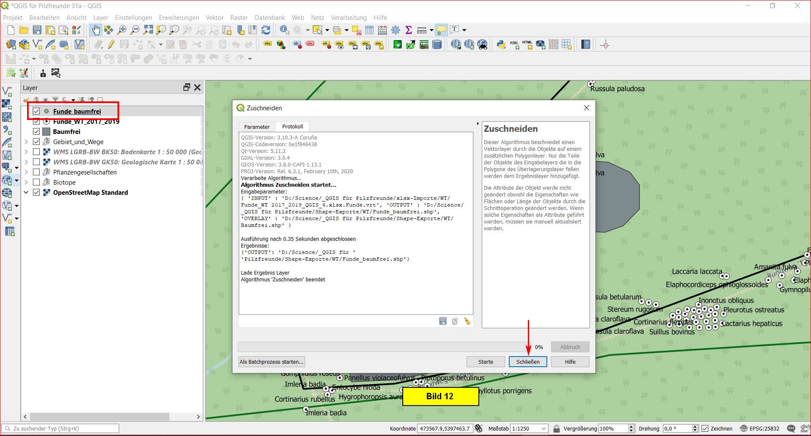Viewport: 811px width, 436px height.
Task: Save the protocol log with disk icon
Action: pos(442,322)
